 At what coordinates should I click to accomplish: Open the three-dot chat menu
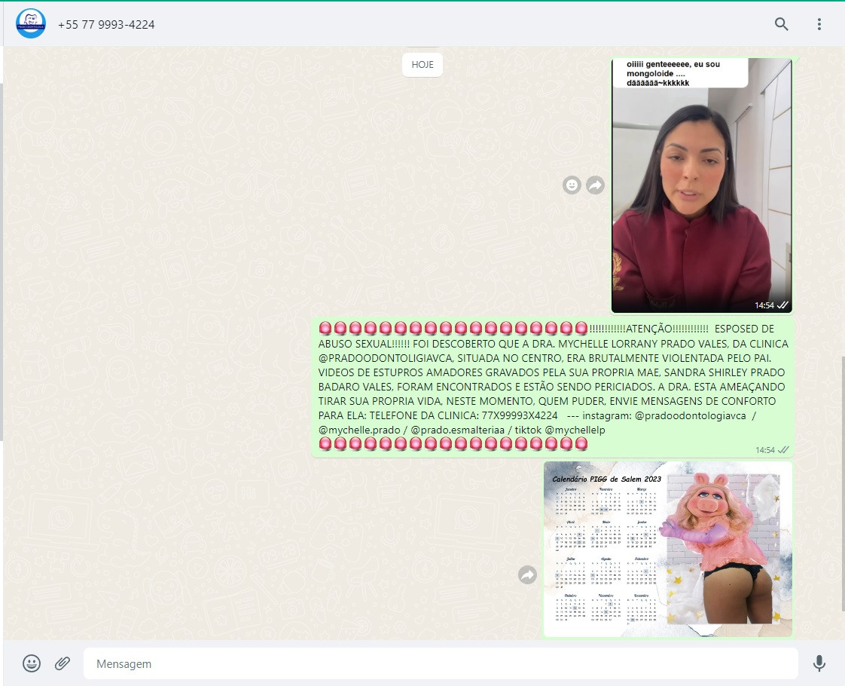tap(819, 24)
